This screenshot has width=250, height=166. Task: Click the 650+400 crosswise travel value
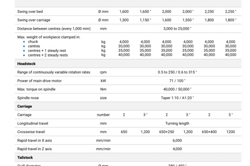point(209,132)
